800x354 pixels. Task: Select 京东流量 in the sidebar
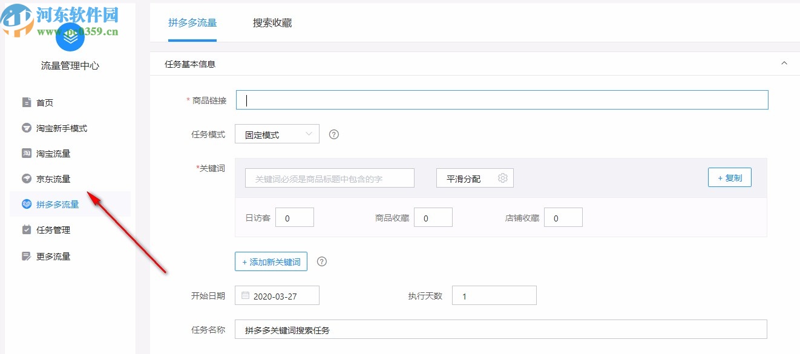pos(70,179)
